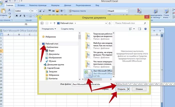Click the Поиск: Рабочий стол search field

coord(130,23)
